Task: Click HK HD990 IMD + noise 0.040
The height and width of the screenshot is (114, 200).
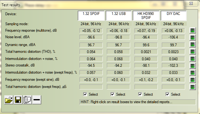Action: tap(146, 59)
